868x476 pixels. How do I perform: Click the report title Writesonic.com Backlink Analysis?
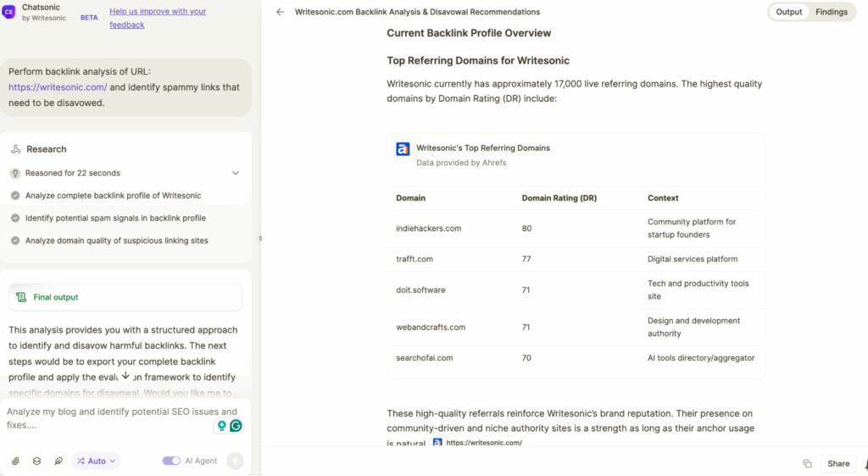(x=417, y=12)
